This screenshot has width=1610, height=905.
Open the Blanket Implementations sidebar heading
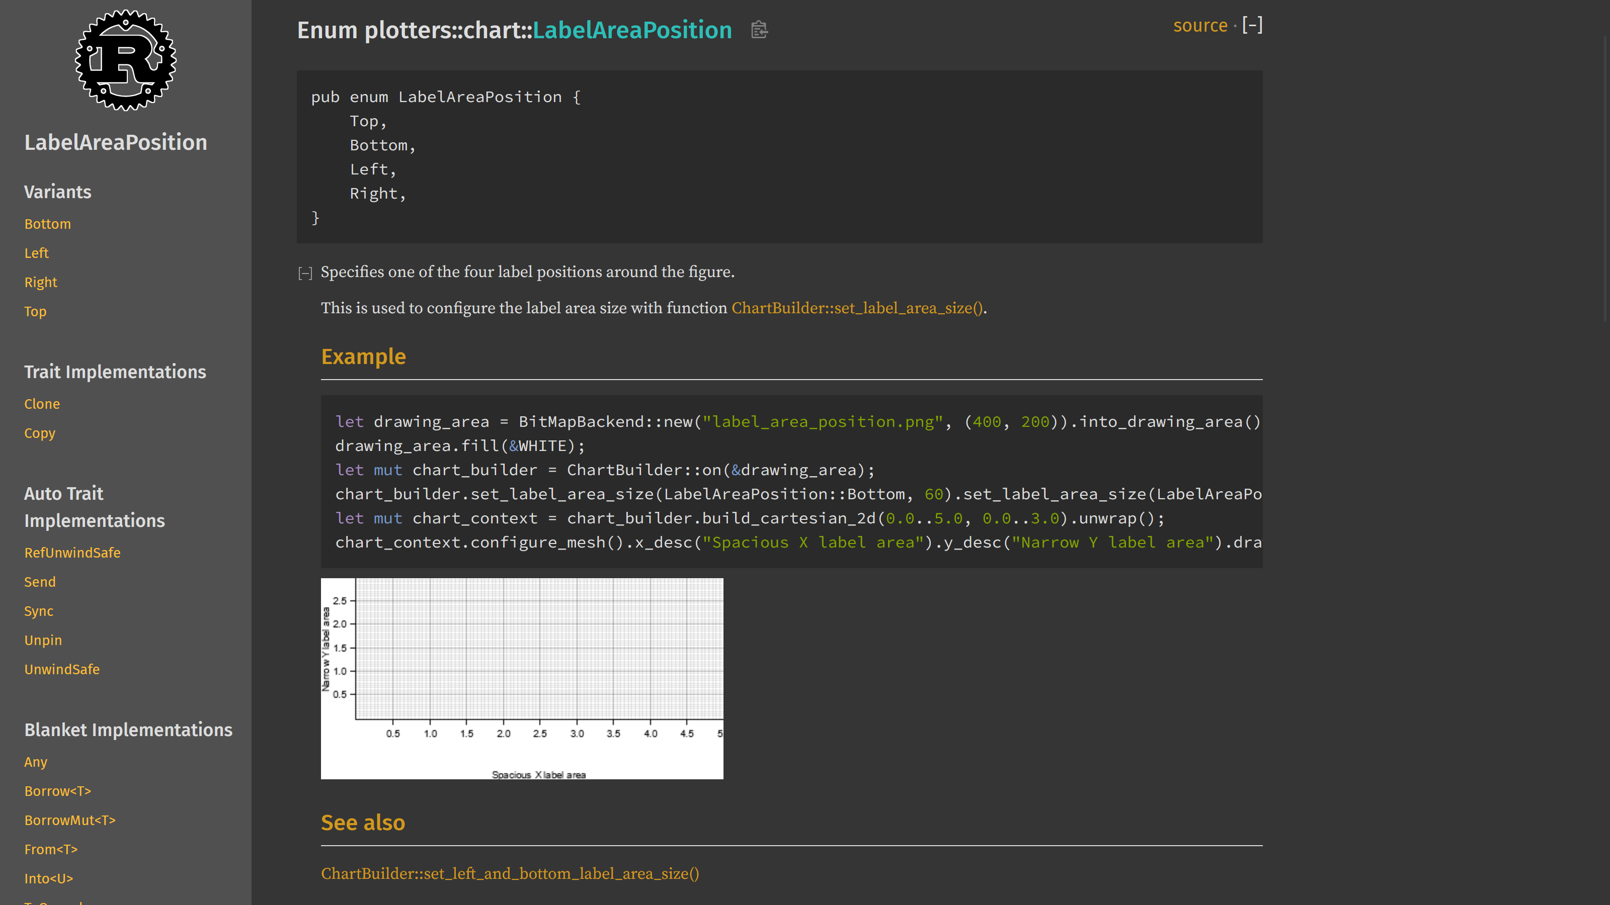coord(128,730)
